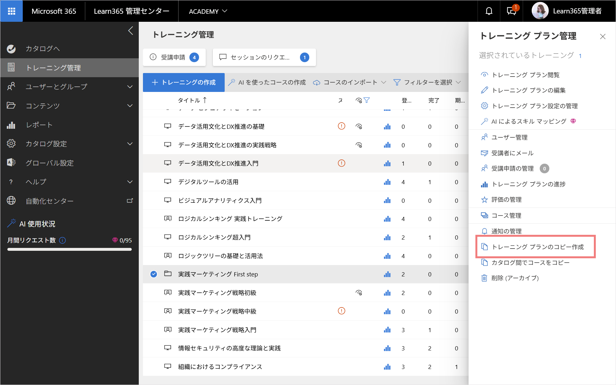Click chart icon for 情報セキュリティの高度な理論と実践
This screenshot has height=385, width=616.
[387, 348]
